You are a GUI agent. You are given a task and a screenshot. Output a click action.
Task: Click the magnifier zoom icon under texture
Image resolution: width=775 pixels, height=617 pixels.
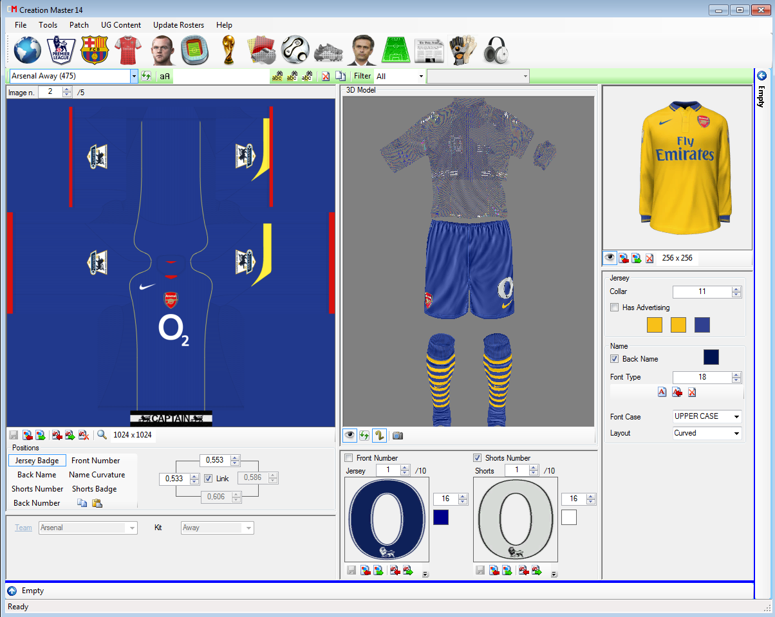(x=102, y=435)
